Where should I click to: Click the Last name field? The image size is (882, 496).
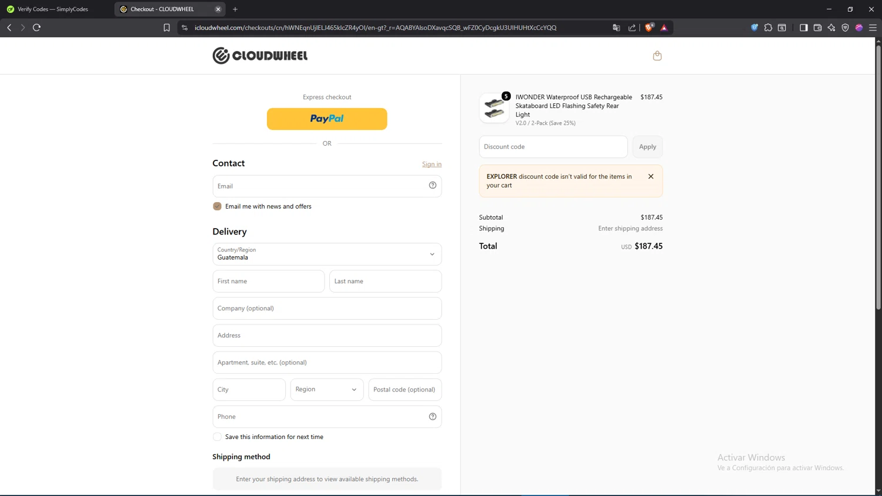pyautogui.click(x=385, y=281)
